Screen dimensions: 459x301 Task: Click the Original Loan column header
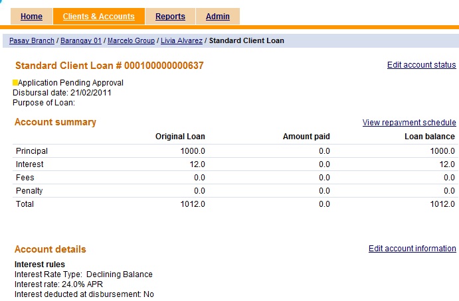(x=180, y=137)
